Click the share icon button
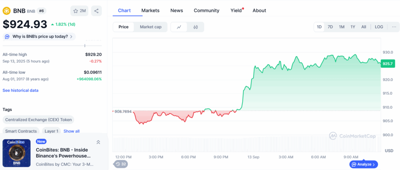The height and width of the screenshot is (170, 400). [96, 11]
